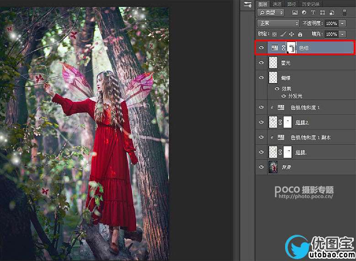Filter layers by shape layer icon
This screenshot has width=356, height=261.
pyautogui.click(x=322, y=12)
